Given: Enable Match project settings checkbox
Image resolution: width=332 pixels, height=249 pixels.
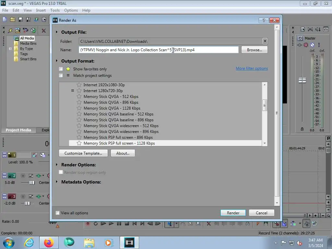Looking at the screenshot, I should coord(61,76).
